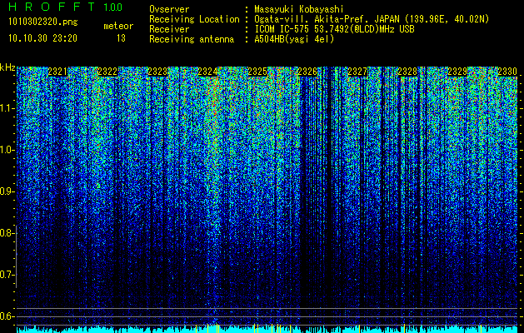Click the Ogata-vill. Akita-Pref. JAPAN location text

pos(372,19)
